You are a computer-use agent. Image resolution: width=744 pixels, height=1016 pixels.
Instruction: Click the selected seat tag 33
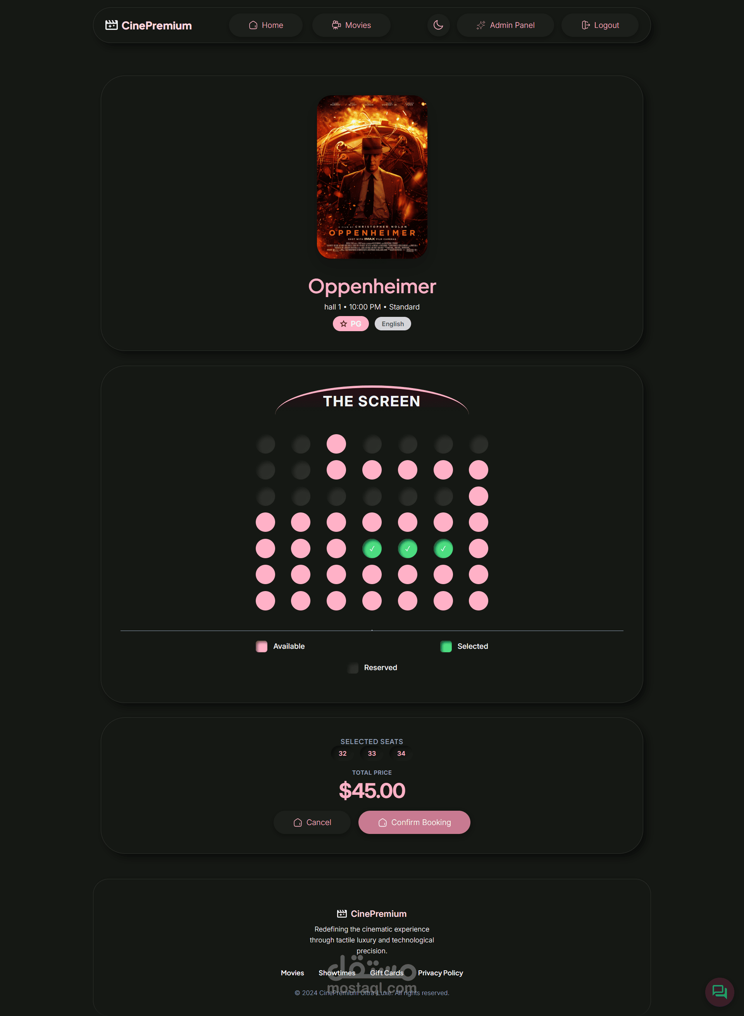click(372, 753)
